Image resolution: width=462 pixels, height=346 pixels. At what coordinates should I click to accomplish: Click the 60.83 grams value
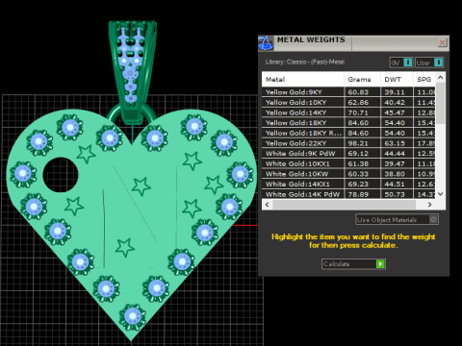[x=358, y=92]
